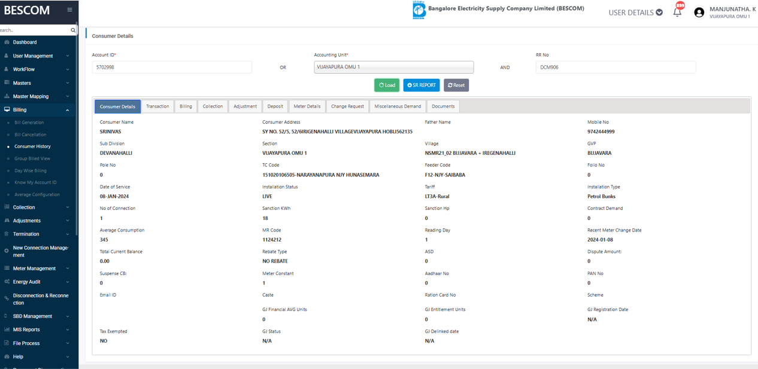Open Average Configuration link
This screenshot has height=369, width=758.
pos(37,194)
